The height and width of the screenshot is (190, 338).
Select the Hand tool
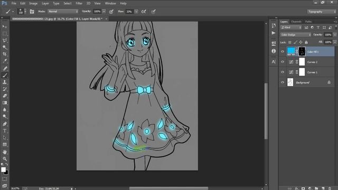pos(5,152)
